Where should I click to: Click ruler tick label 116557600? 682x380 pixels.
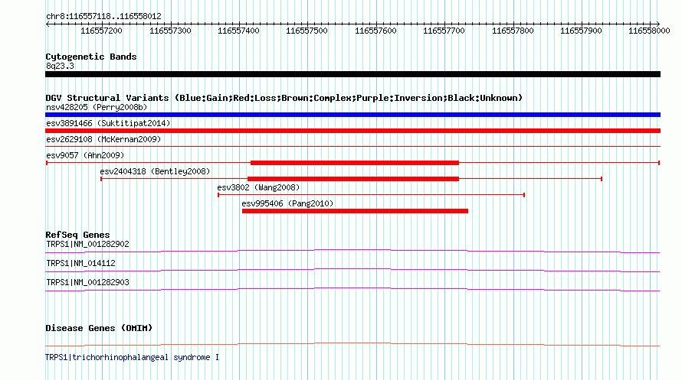[375, 31]
